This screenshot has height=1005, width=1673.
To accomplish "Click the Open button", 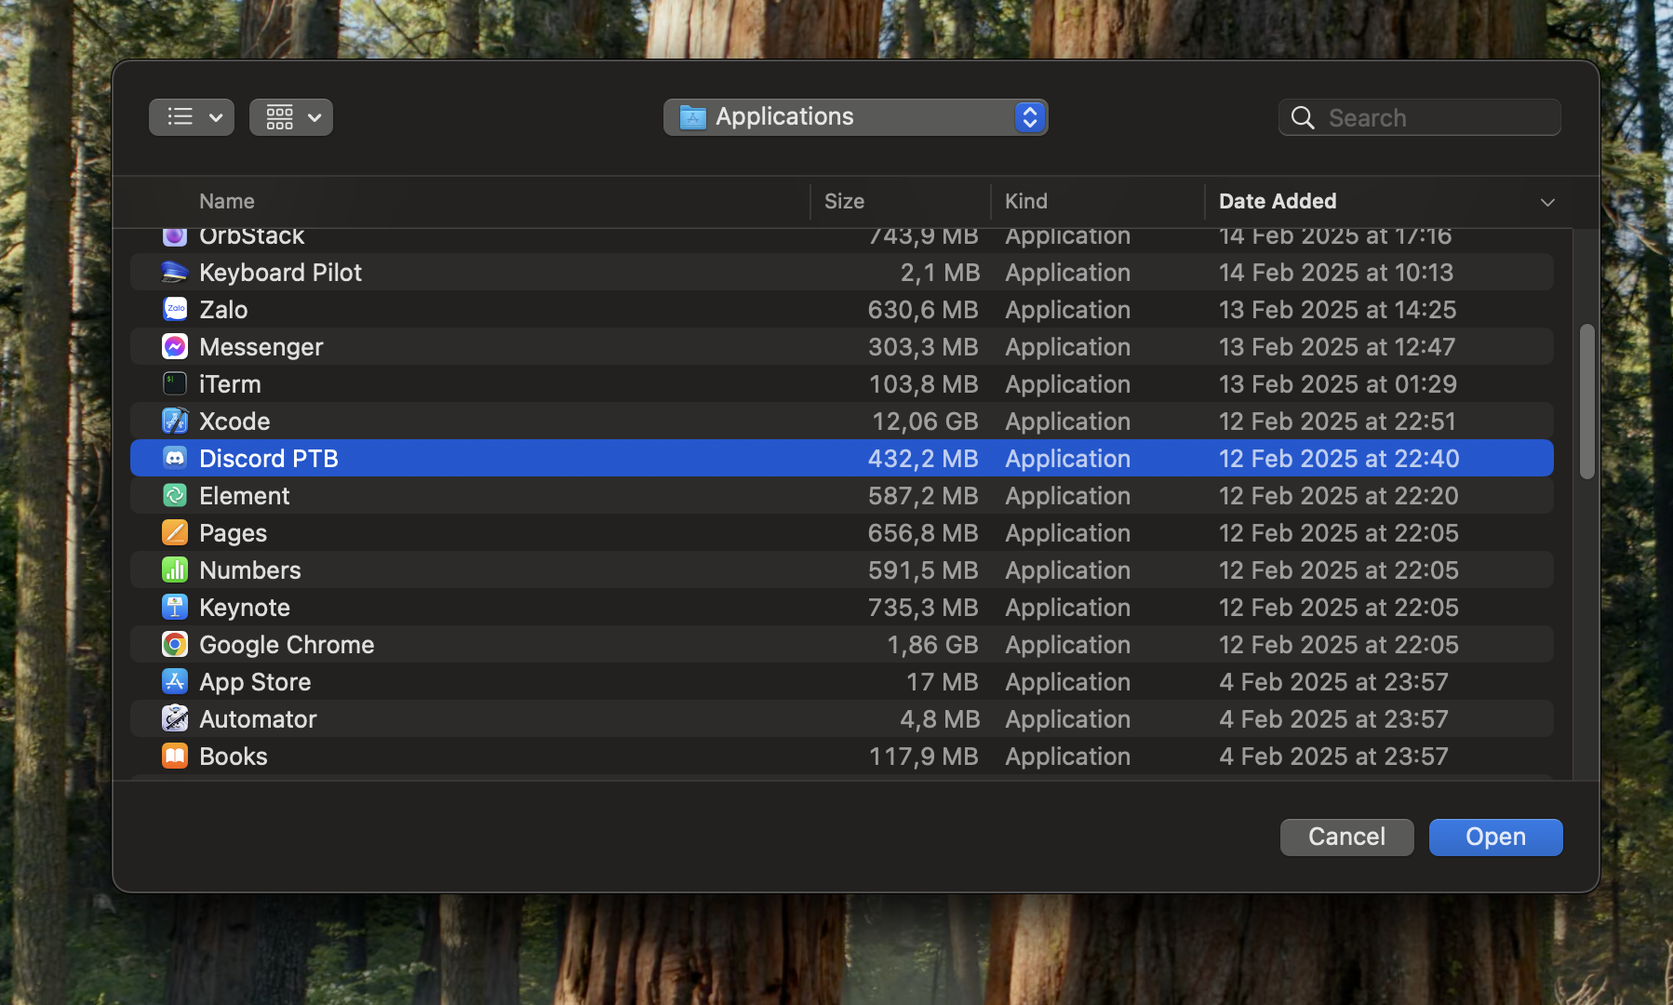I will (1495, 837).
